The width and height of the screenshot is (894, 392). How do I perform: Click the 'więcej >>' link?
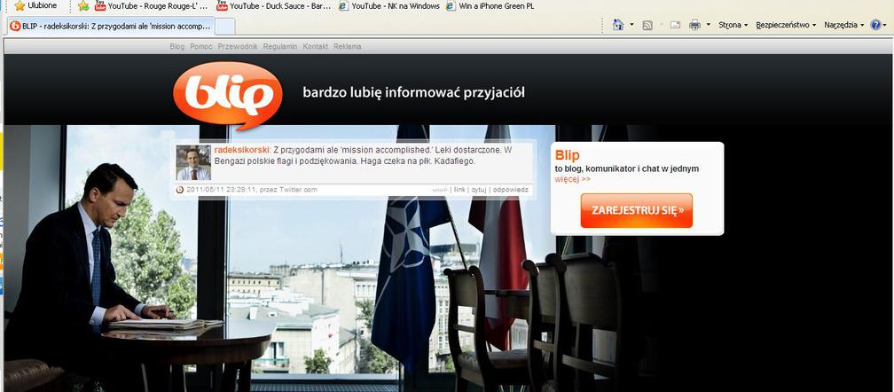[x=572, y=179]
